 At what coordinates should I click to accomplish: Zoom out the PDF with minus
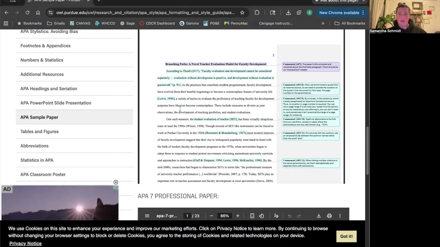[211, 216]
